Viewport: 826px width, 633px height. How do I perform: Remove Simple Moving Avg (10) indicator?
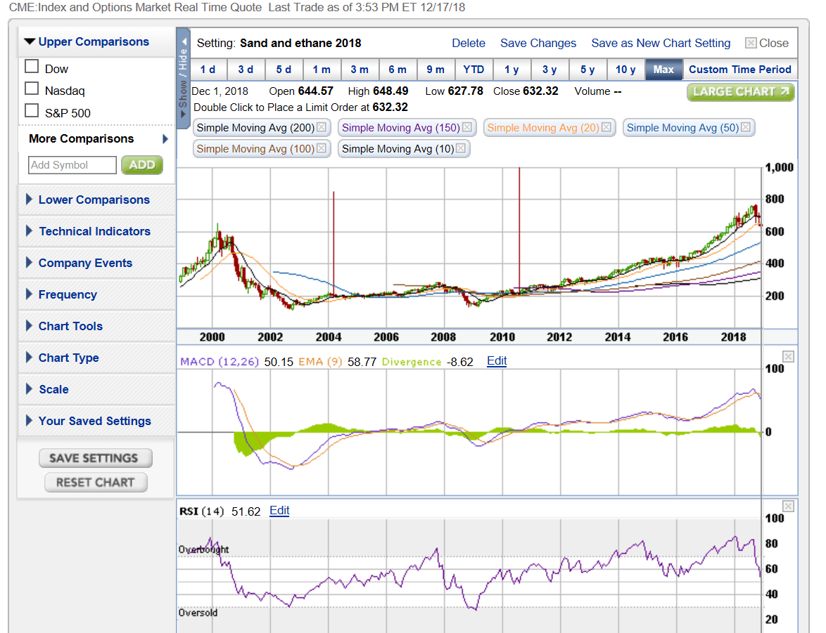click(x=461, y=148)
